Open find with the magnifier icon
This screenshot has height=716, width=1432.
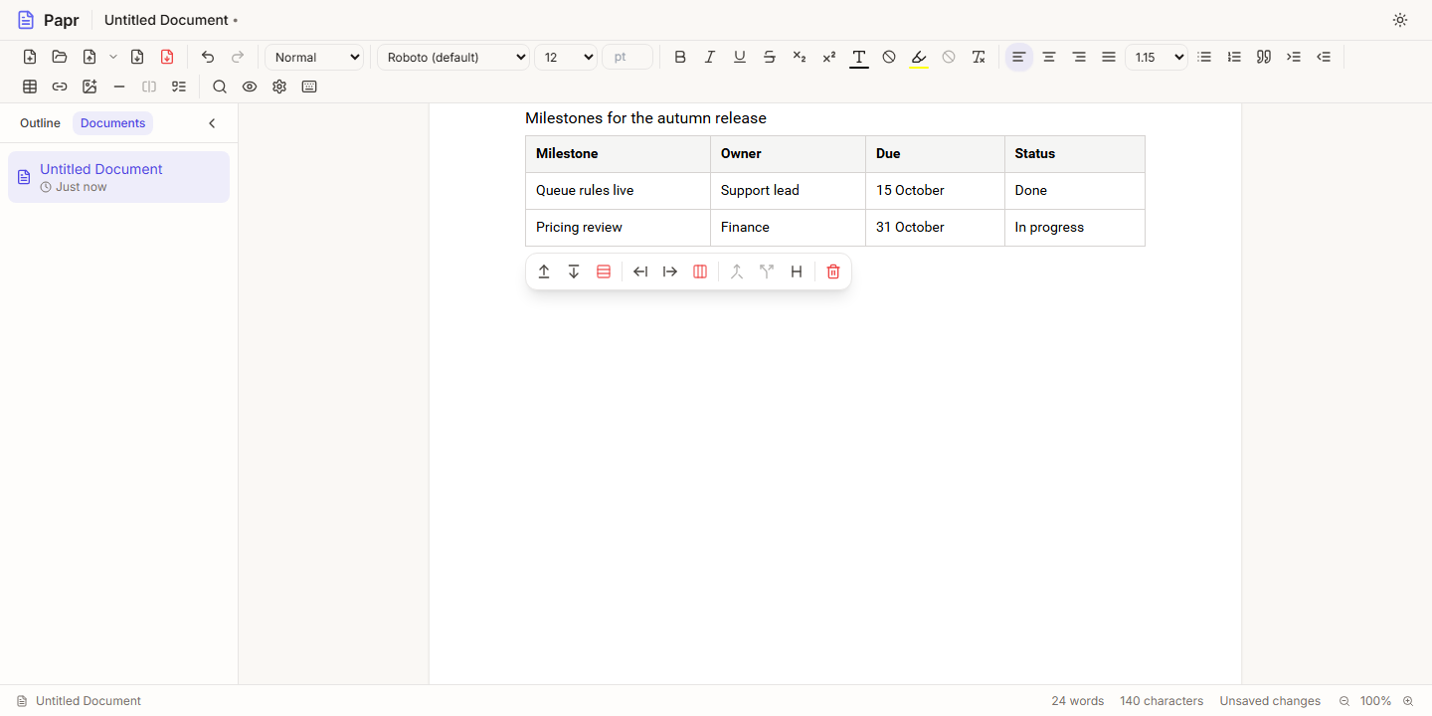(x=220, y=87)
